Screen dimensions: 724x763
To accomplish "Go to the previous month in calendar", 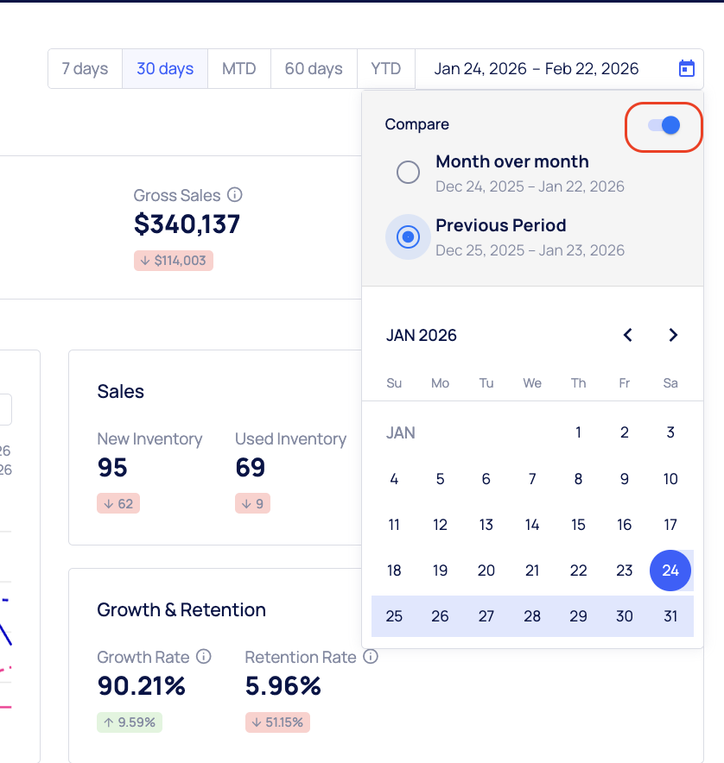I will (x=628, y=335).
